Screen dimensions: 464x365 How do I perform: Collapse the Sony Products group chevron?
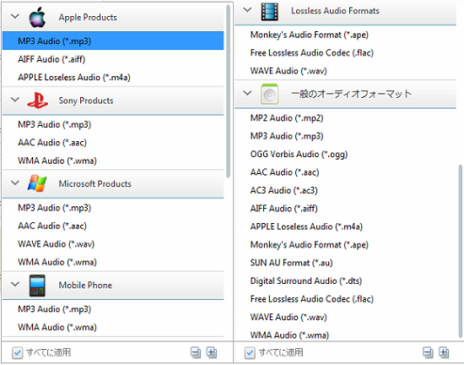click(15, 99)
